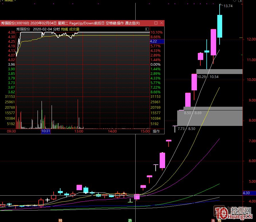Click the 均线 average line legend label
Viewport: 256px width, 222px height.
click(x=65, y=29)
